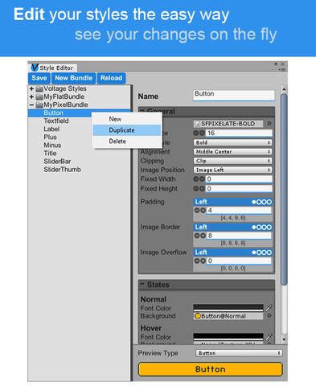
Task: Increase the font size with its plus icon
Action: pyautogui.click(x=202, y=133)
